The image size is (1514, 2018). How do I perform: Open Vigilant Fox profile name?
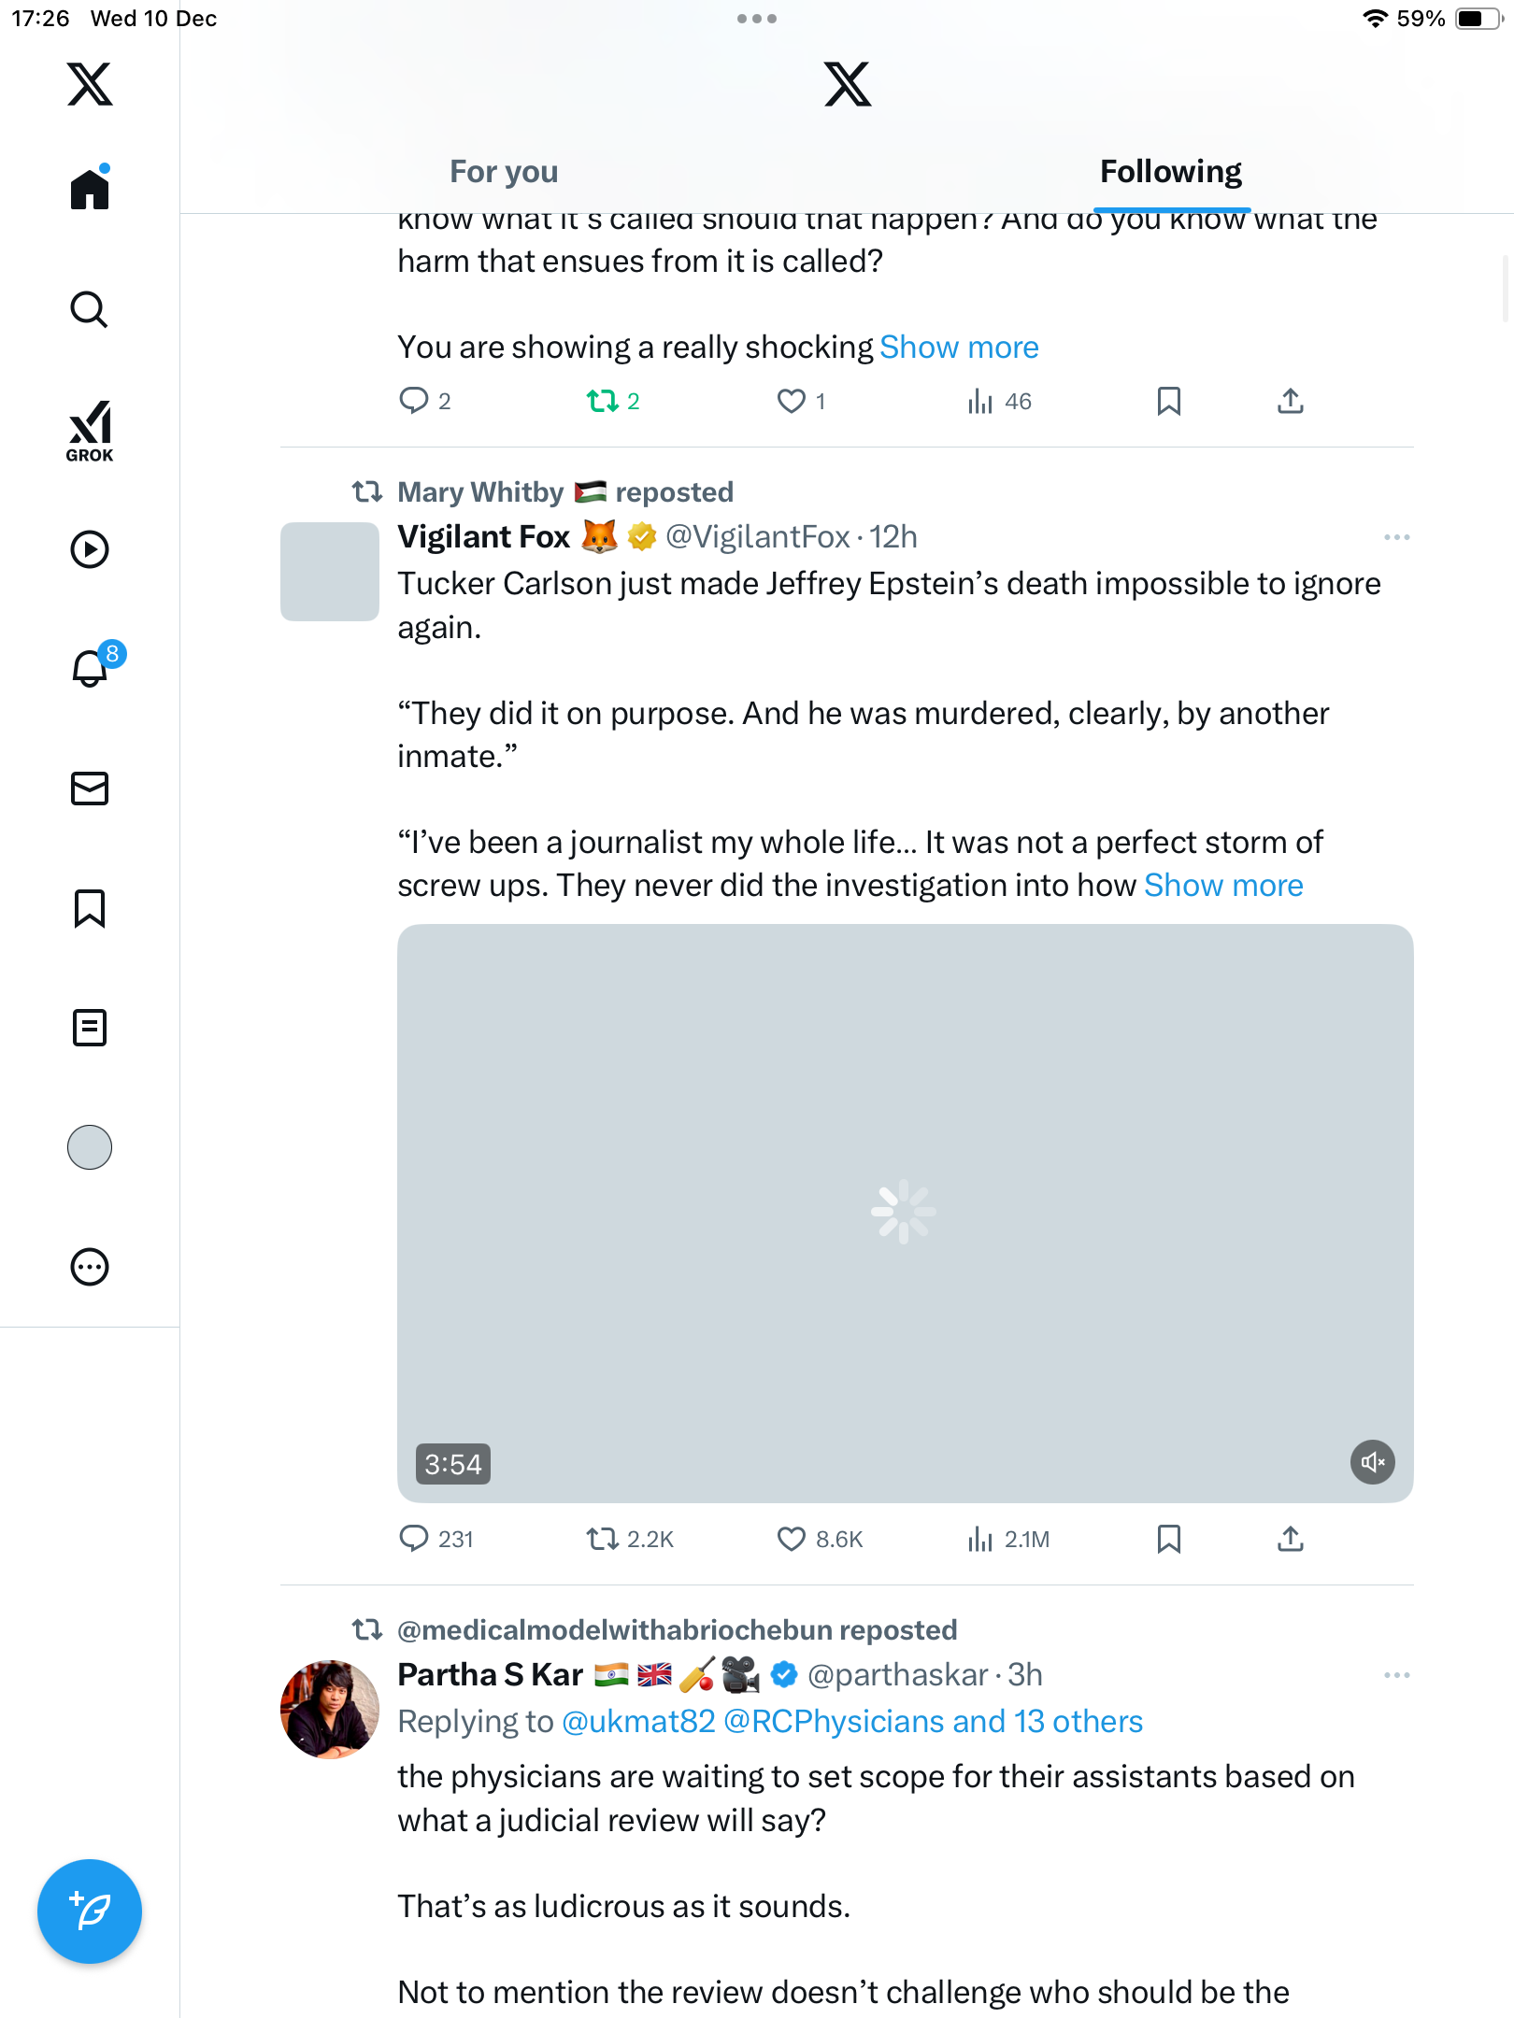483,537
